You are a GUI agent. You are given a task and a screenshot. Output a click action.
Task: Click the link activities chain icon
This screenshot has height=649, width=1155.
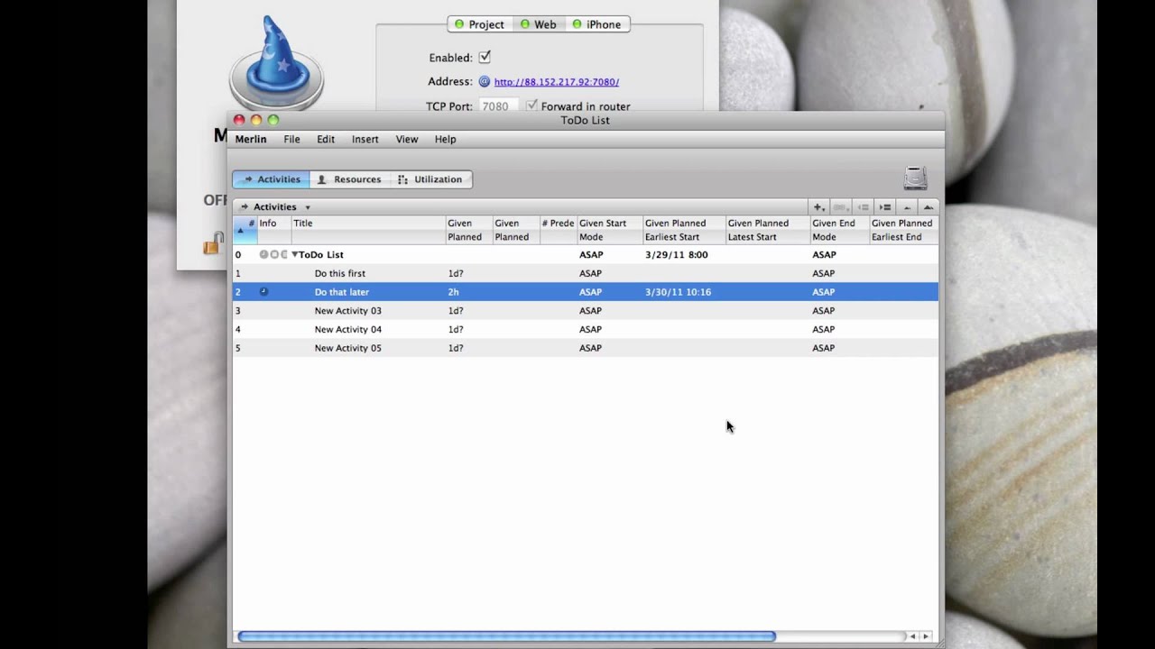[841, 207]
